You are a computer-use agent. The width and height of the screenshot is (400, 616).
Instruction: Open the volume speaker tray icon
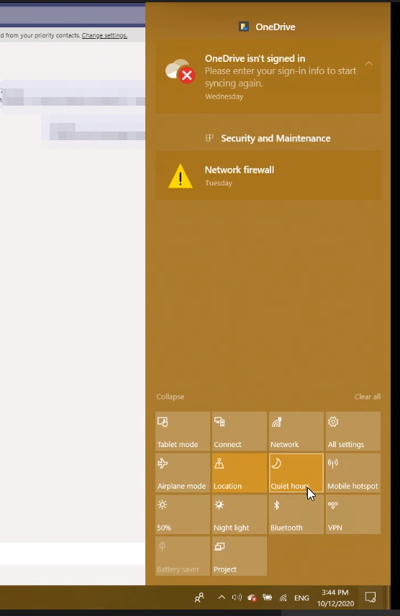pyautogui.click(x=237, y=597)
